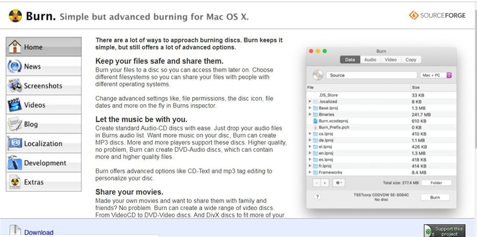The width and height of the screenshot is (477, 237).
Task: Expand the cs.lproj folder
Action: click(310, 134)
